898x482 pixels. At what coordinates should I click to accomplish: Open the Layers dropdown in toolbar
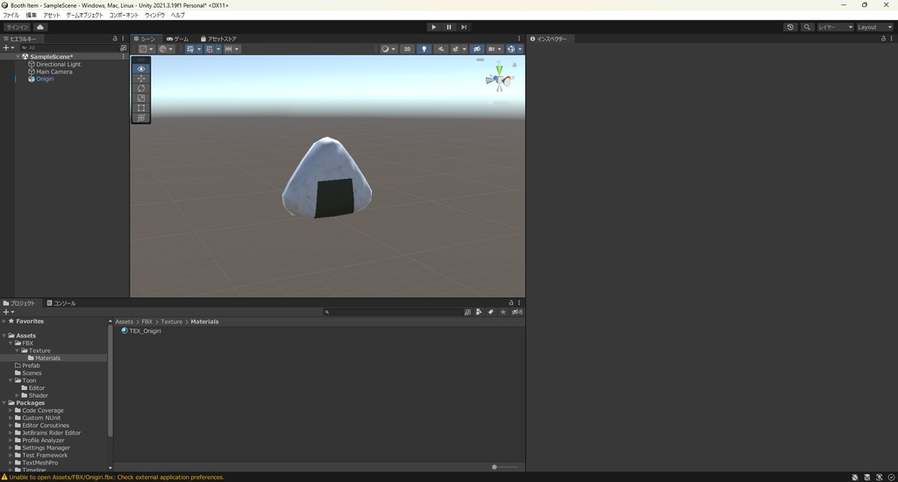[836, 27]
